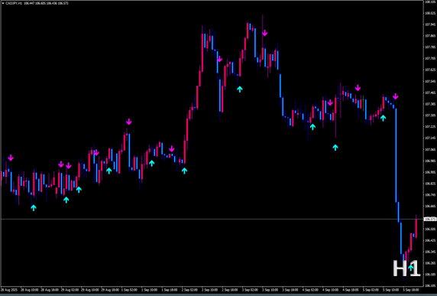The width and height of the screenshot is (437, 296).
Task: Click the 107.865 price axis label
Action: click(x=431, y=36)
